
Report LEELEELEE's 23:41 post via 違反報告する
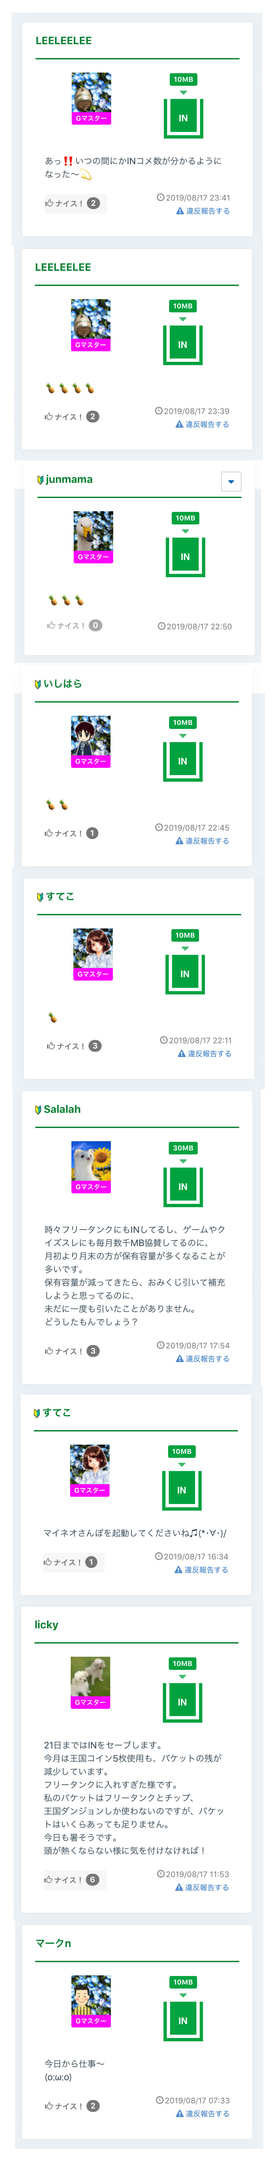203,211
